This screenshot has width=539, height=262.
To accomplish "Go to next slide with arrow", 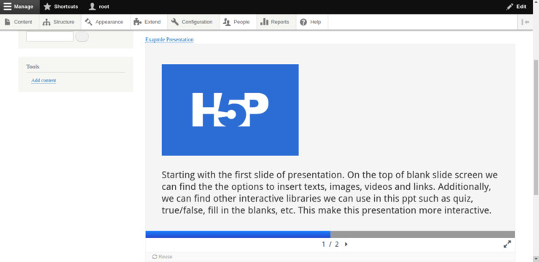I will coord(346,244).
